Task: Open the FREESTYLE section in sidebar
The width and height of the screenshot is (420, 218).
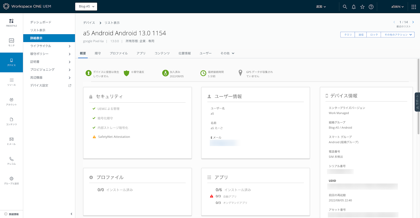Action: coord(11,23)
